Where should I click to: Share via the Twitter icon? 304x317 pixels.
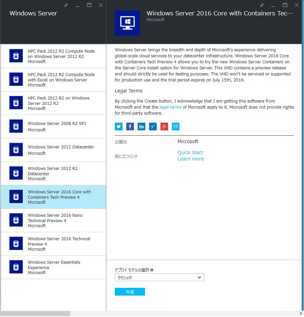(x=119, y=126)
